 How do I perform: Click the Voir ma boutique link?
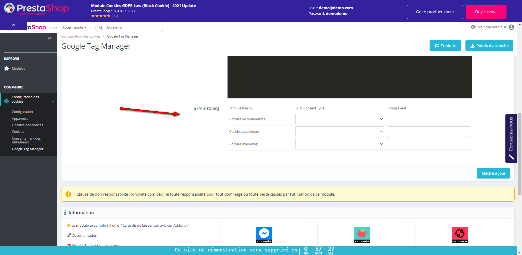point(492,27)
